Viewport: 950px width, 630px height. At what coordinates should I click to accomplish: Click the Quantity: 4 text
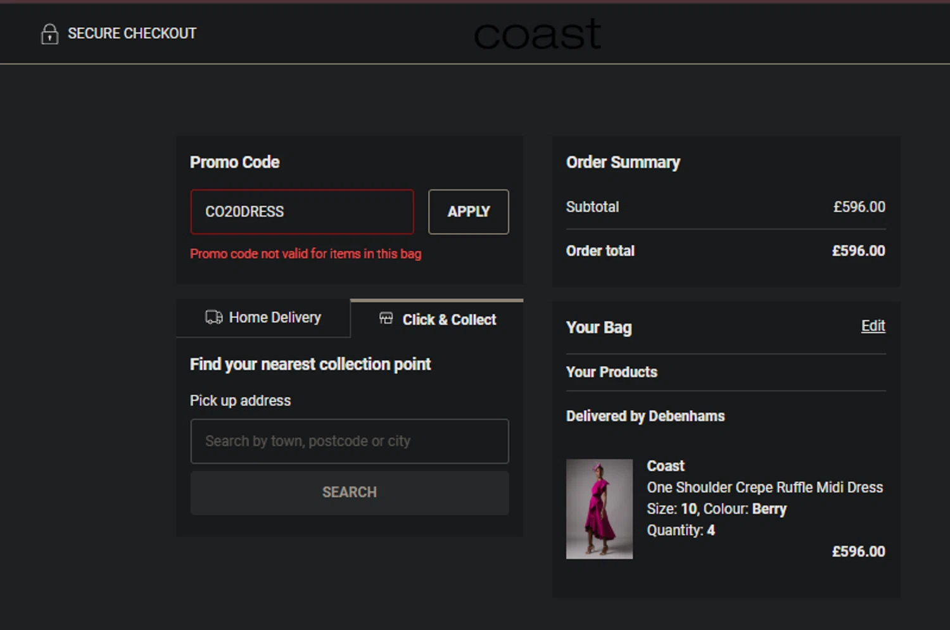point(681,531)
